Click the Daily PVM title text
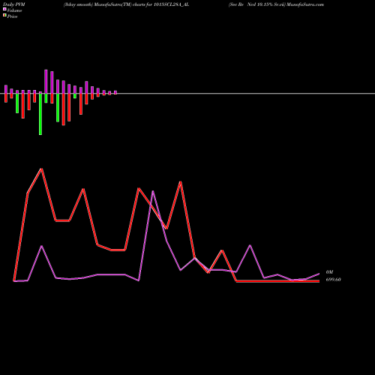The width and height of the screenshot is (375, 375). point(14,4)
